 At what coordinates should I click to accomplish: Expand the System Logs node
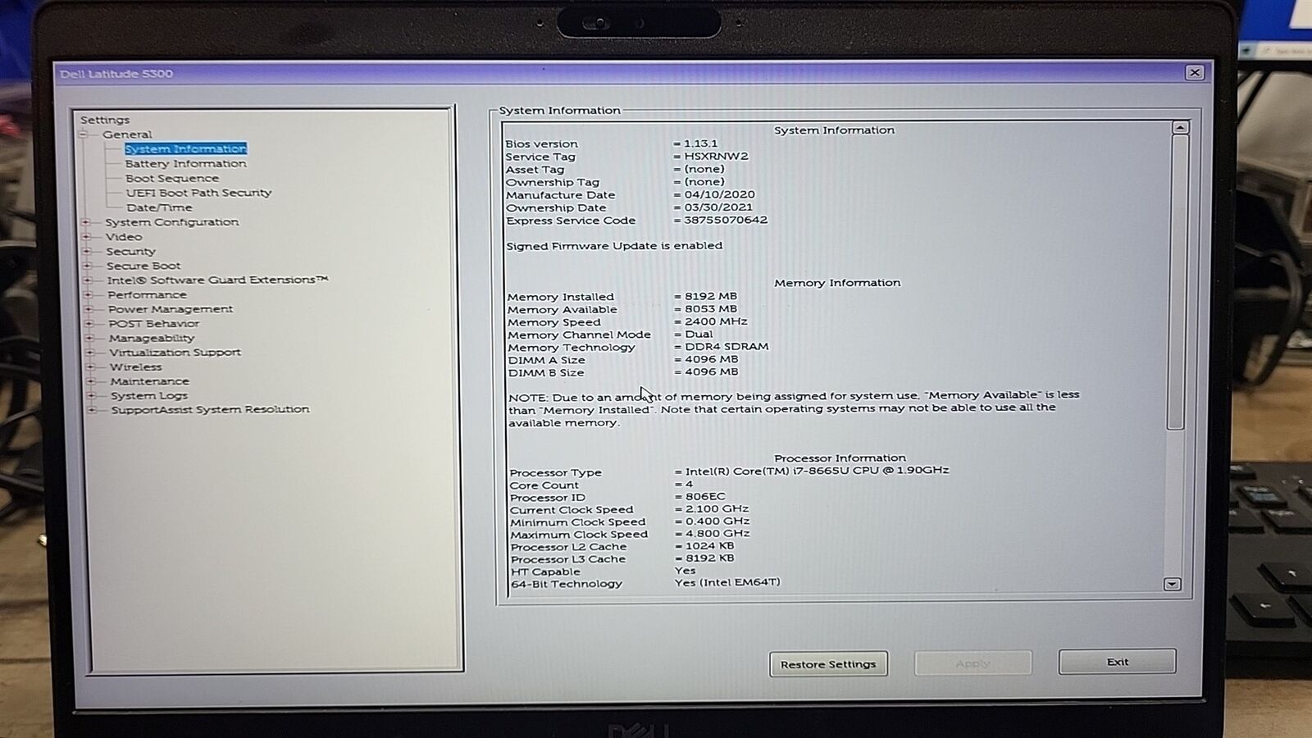click(91, 395)
